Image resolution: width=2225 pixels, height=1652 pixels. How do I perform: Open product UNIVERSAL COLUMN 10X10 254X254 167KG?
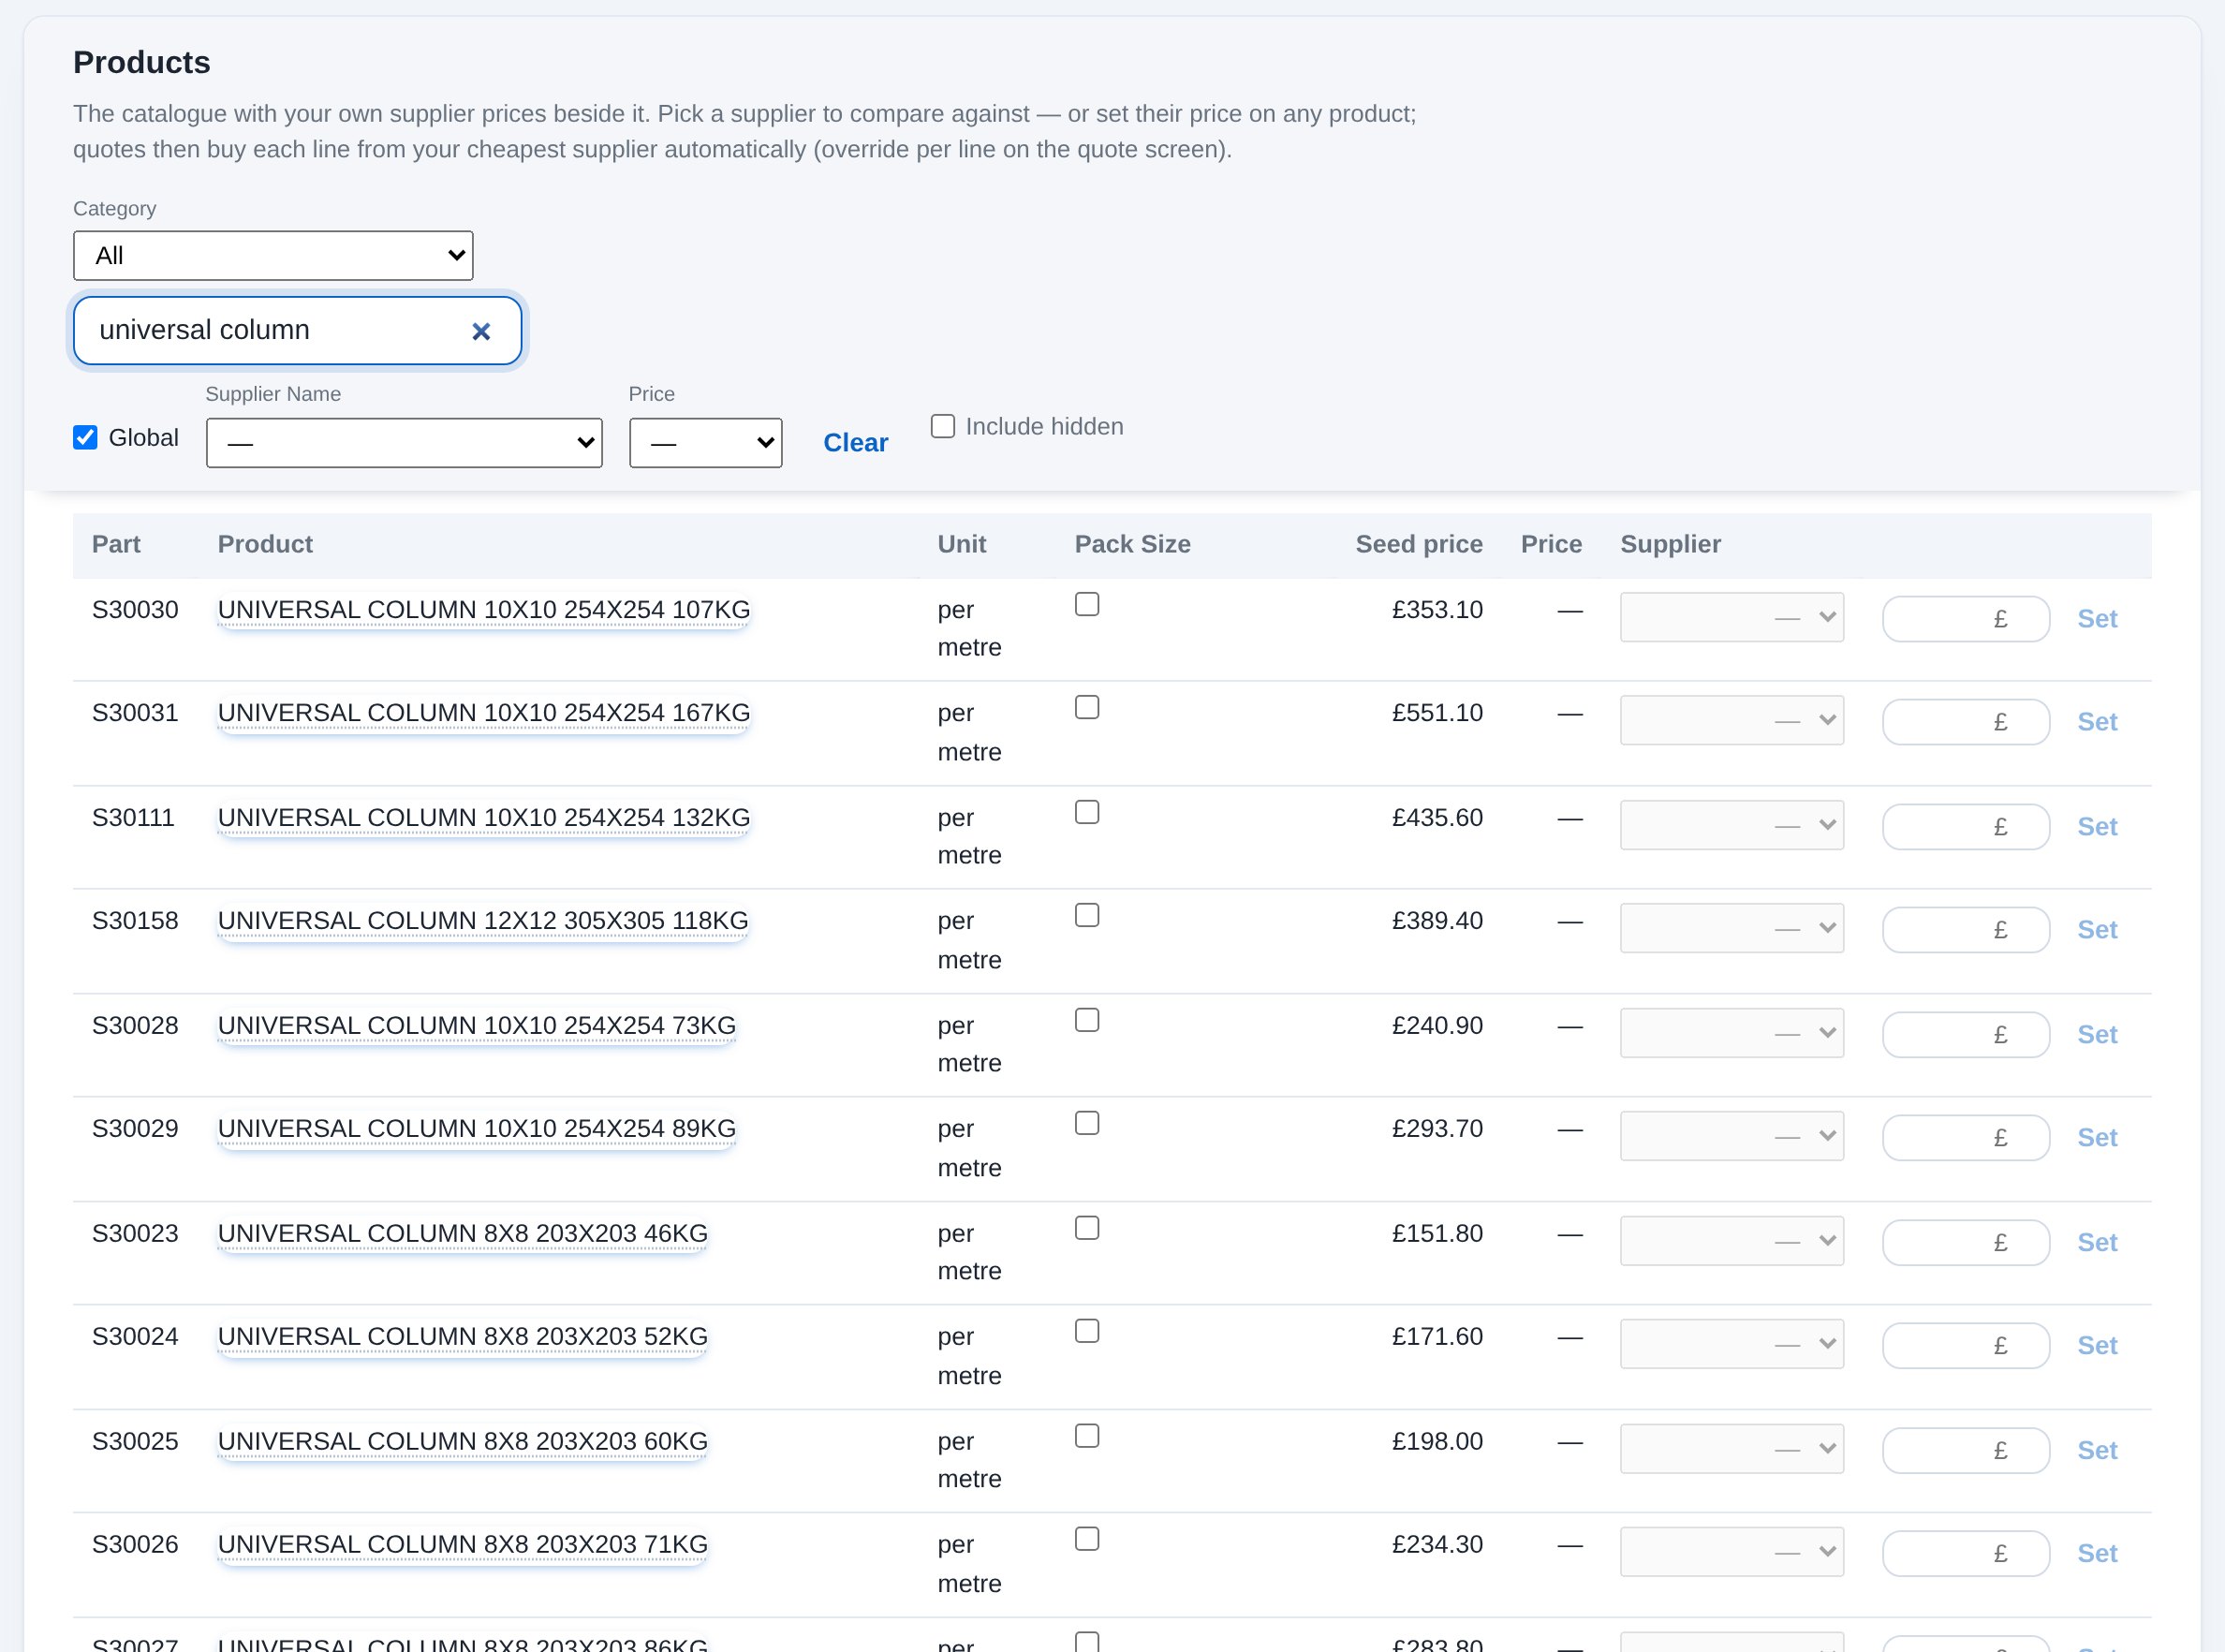point(484,713)
